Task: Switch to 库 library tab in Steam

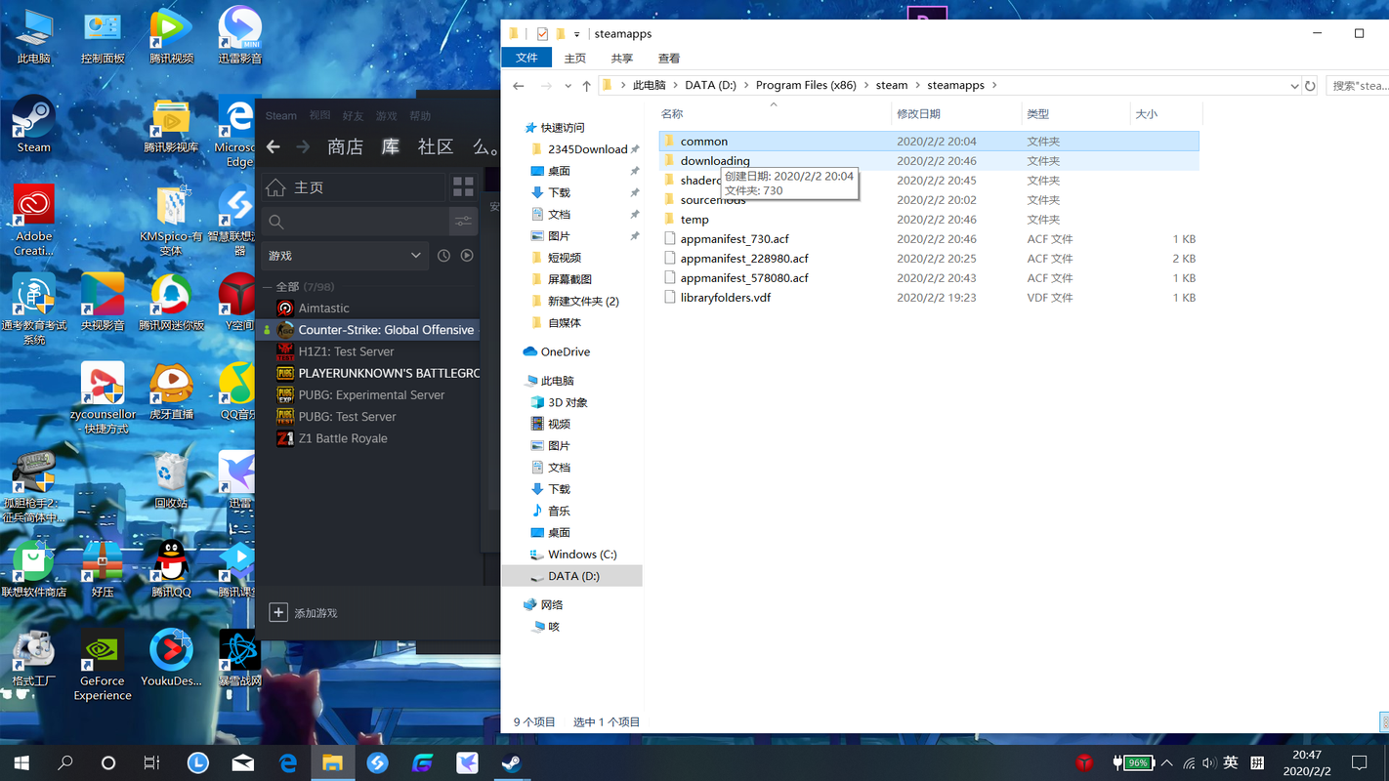Action: [x=391, y=147]
